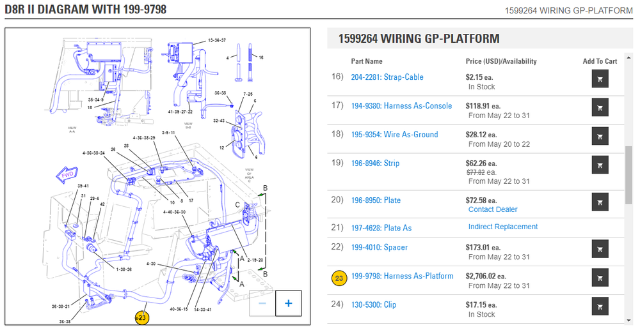The image size is (640, 332).
Task: Open 196-8946: Strip part link
Action: pos(375,163)
